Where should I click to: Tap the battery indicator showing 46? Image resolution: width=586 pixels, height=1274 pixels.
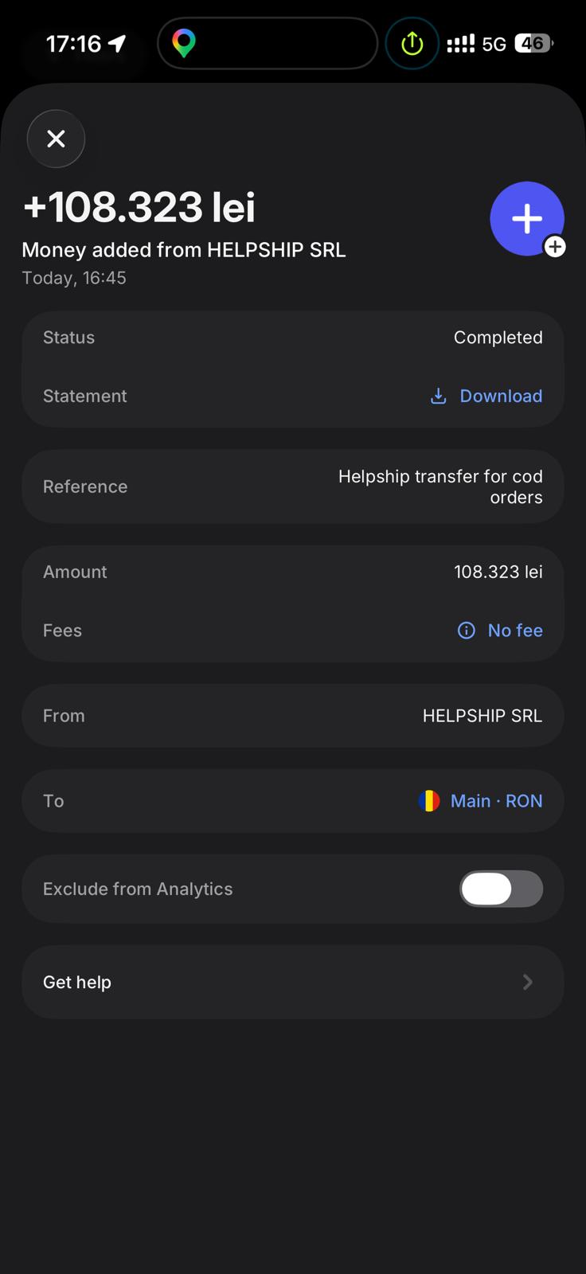point(532,43)
